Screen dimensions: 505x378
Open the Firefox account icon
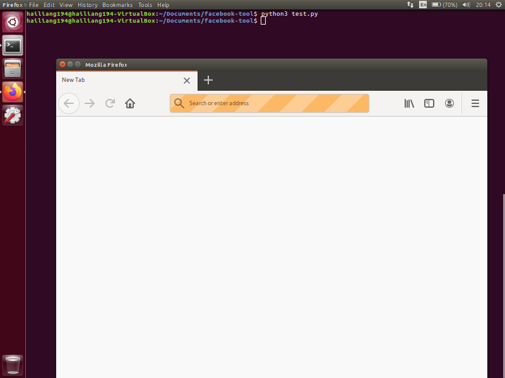click(x=449, y=103)
